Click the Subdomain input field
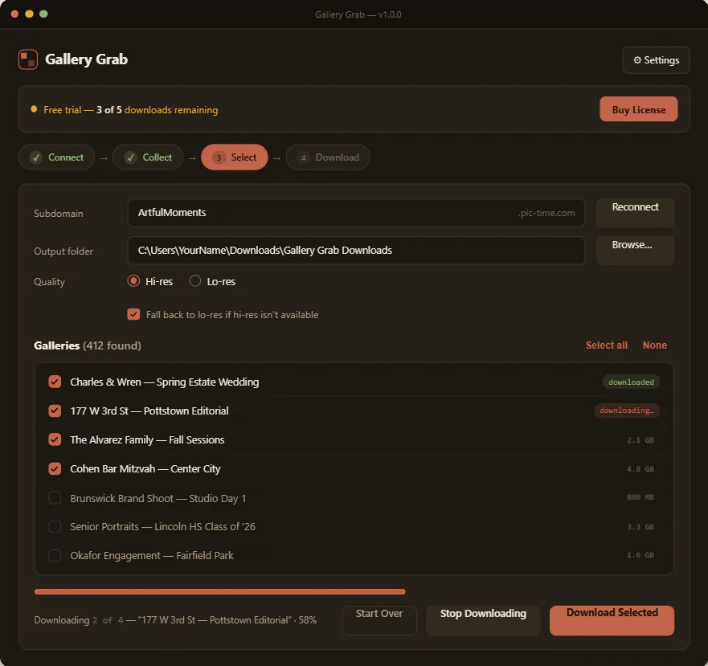Viewport: 708px width, 666px height. (356, 213)
